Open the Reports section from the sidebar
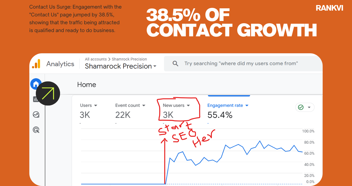 coord(36,99)
